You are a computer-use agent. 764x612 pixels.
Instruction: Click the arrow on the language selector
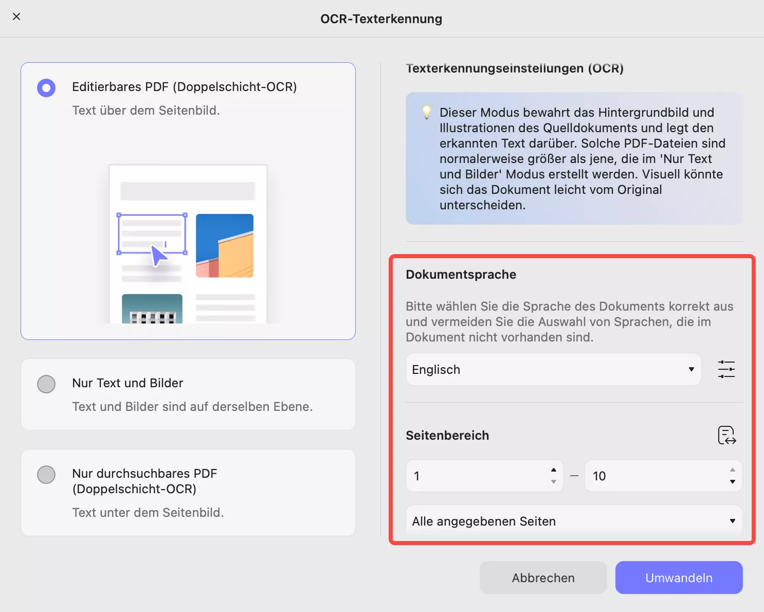coord(690,369)
